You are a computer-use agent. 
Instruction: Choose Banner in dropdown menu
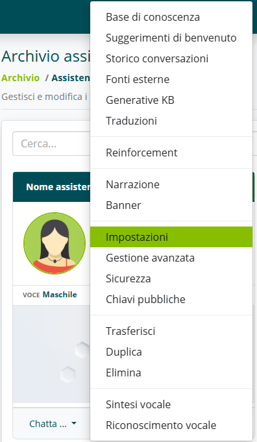point(171,205)
